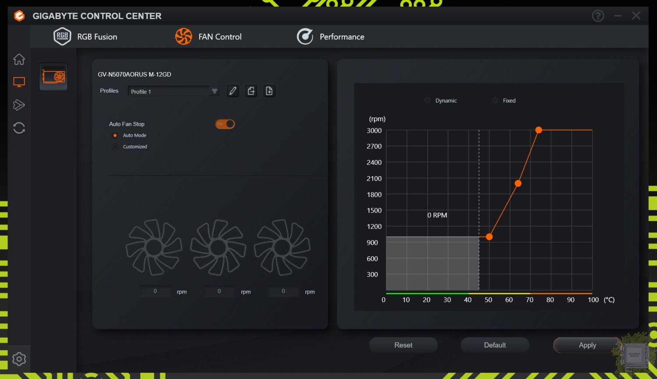The height and width of the screenshot is (379, 657).
Task: Click the 0 RPM label in graph
Action: tap(437, 215)
